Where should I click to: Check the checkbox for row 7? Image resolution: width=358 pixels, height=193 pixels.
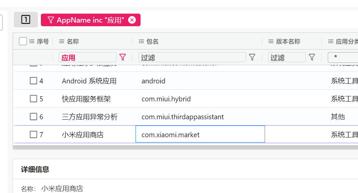[33, 135]
